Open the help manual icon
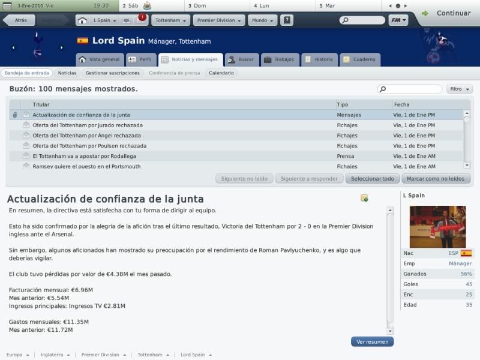 coord(287,20)
